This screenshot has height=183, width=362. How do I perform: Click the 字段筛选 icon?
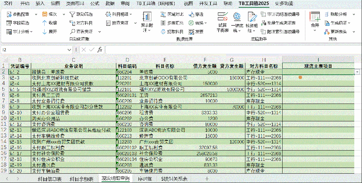click(x=9, y=23)
